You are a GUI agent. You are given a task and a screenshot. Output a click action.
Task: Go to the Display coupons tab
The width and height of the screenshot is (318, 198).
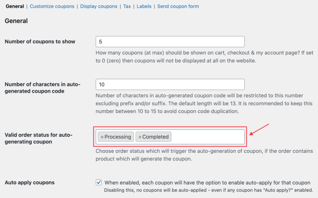click(x=98, y=6)
